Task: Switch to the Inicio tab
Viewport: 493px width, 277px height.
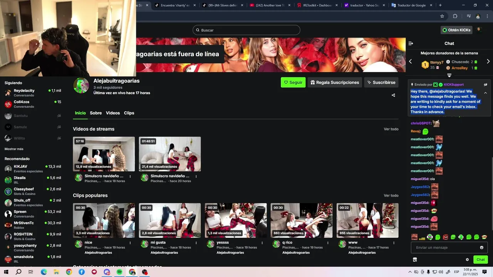Action: click(80, 113)
